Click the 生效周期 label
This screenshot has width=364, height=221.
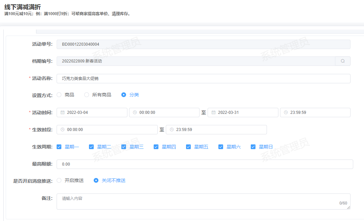point(42,147)
